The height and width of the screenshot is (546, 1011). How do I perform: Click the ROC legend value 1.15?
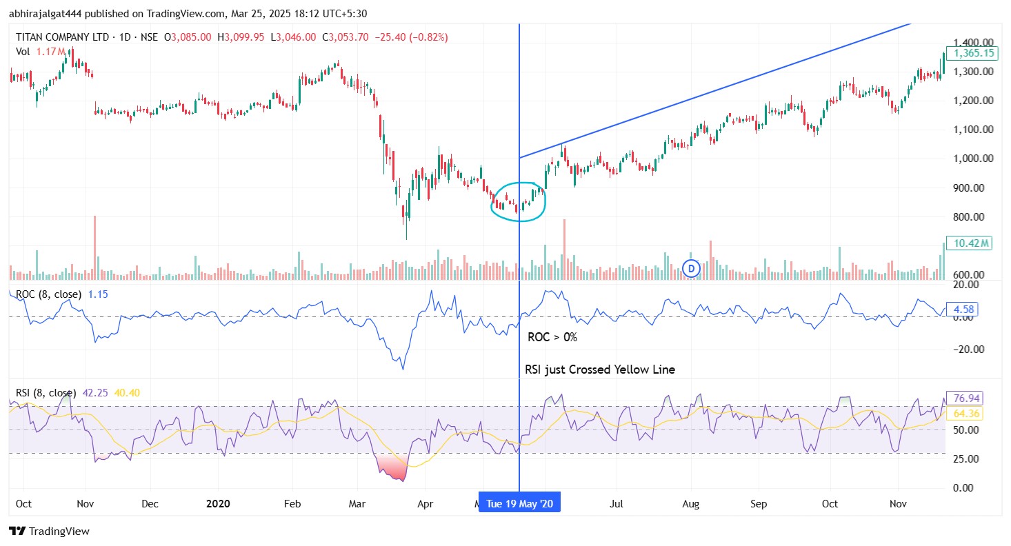coord(97,294)
